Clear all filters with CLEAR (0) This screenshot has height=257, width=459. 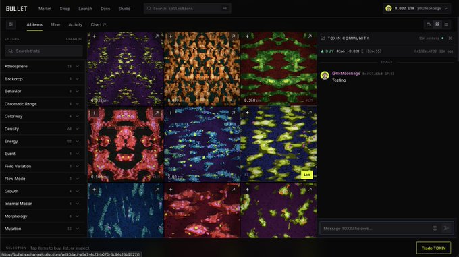(x=74, y=39)
